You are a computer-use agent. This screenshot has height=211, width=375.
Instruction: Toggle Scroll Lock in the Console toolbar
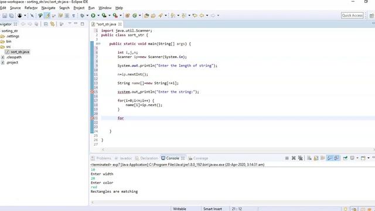tap(316, 158)
